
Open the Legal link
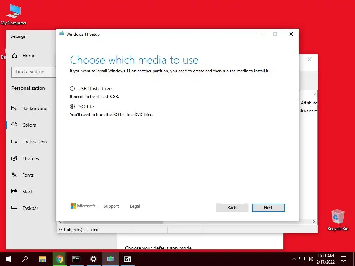click(x=135, y=206)
